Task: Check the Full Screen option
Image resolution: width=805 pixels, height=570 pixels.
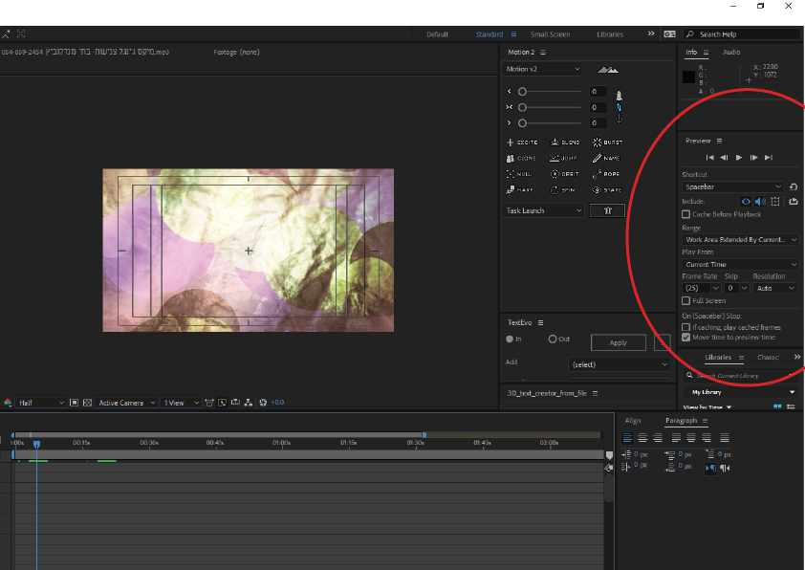Action: [x=686, y=301]
